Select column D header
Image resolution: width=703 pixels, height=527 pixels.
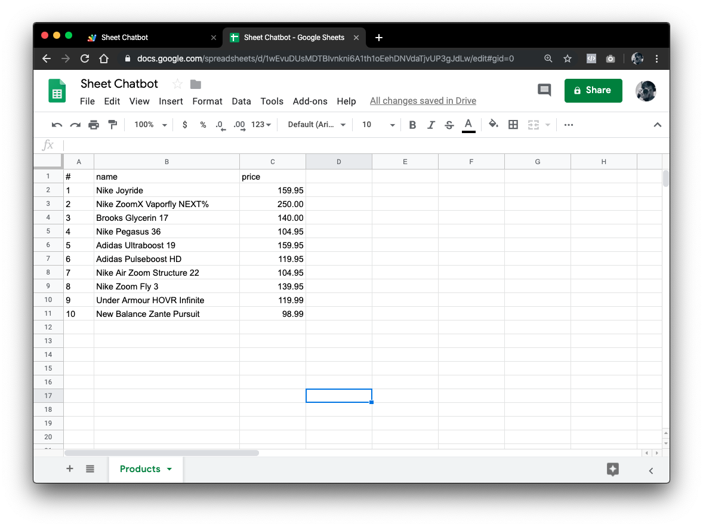tap(339, 162)
